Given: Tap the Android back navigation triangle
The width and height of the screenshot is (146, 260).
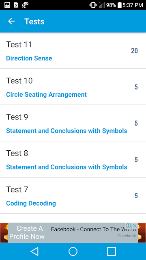Looking at the screenshot, I should click(x=34, y=251).
